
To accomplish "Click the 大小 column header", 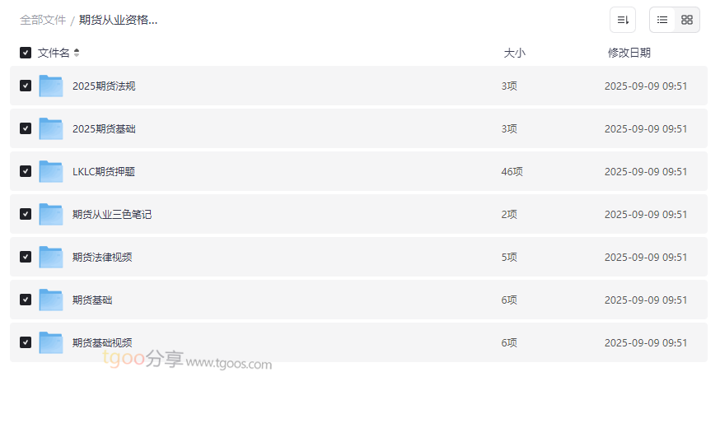I will (514, 53).
